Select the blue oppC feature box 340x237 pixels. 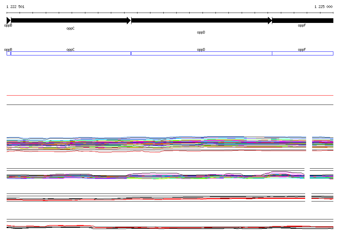[71, 53]
